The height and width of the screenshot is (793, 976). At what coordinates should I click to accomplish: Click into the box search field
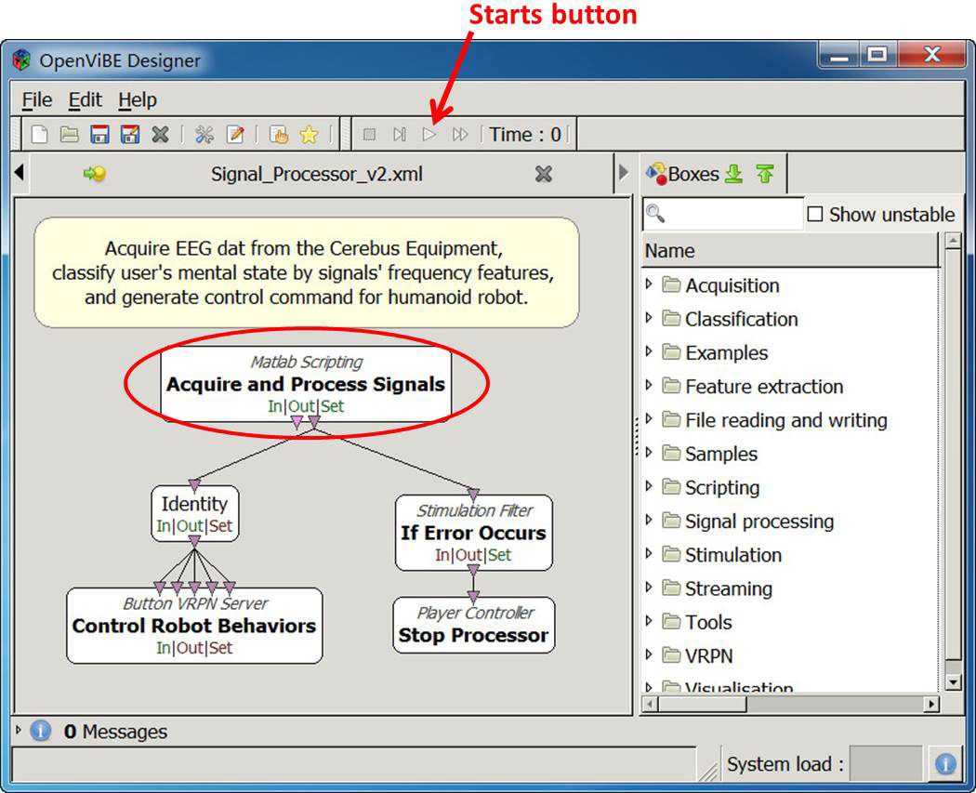(723, 214)
